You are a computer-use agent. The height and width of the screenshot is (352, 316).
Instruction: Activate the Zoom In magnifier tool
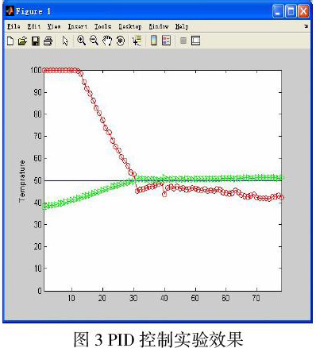click(81, 41)
